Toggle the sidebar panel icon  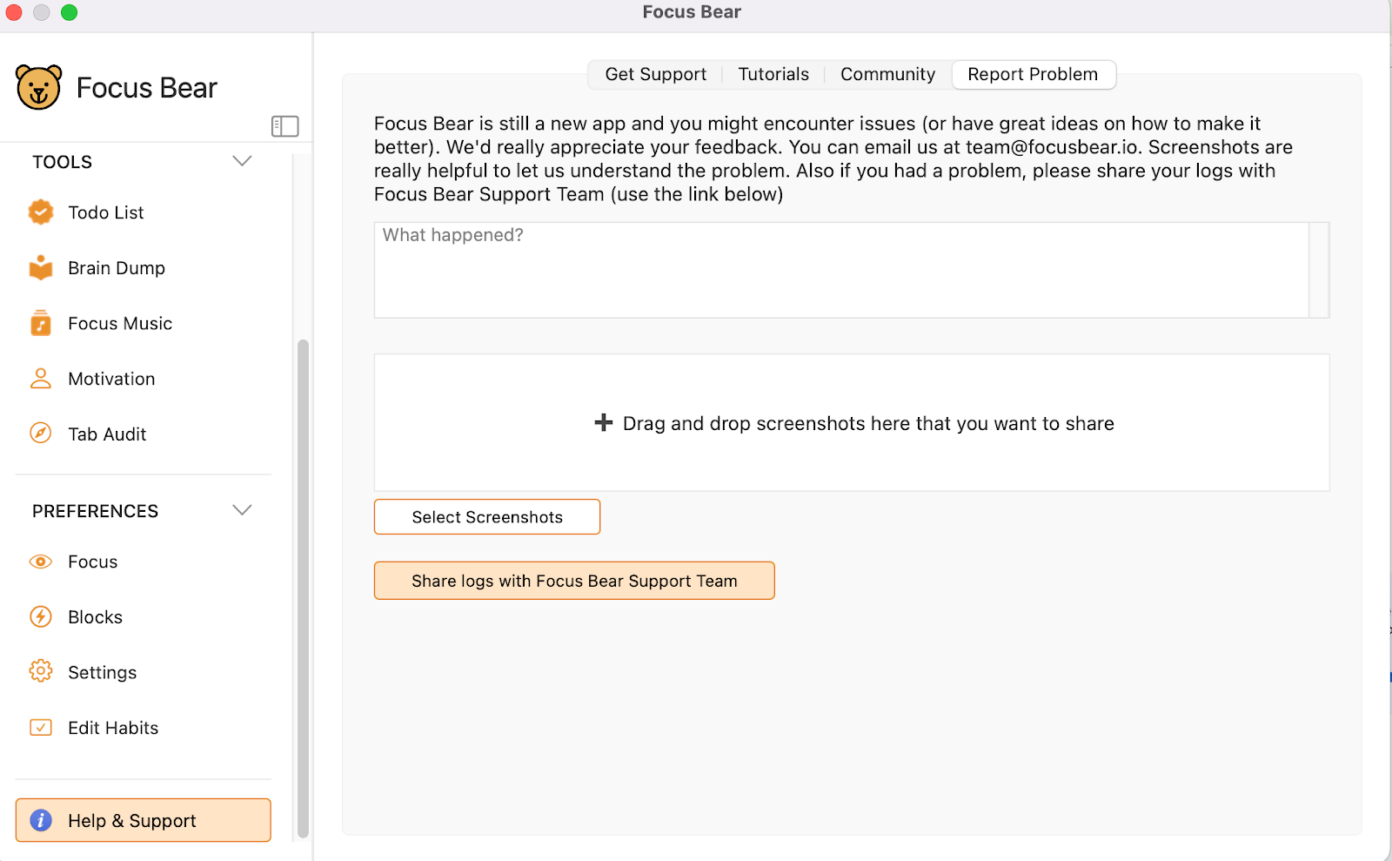coord(284,126)
